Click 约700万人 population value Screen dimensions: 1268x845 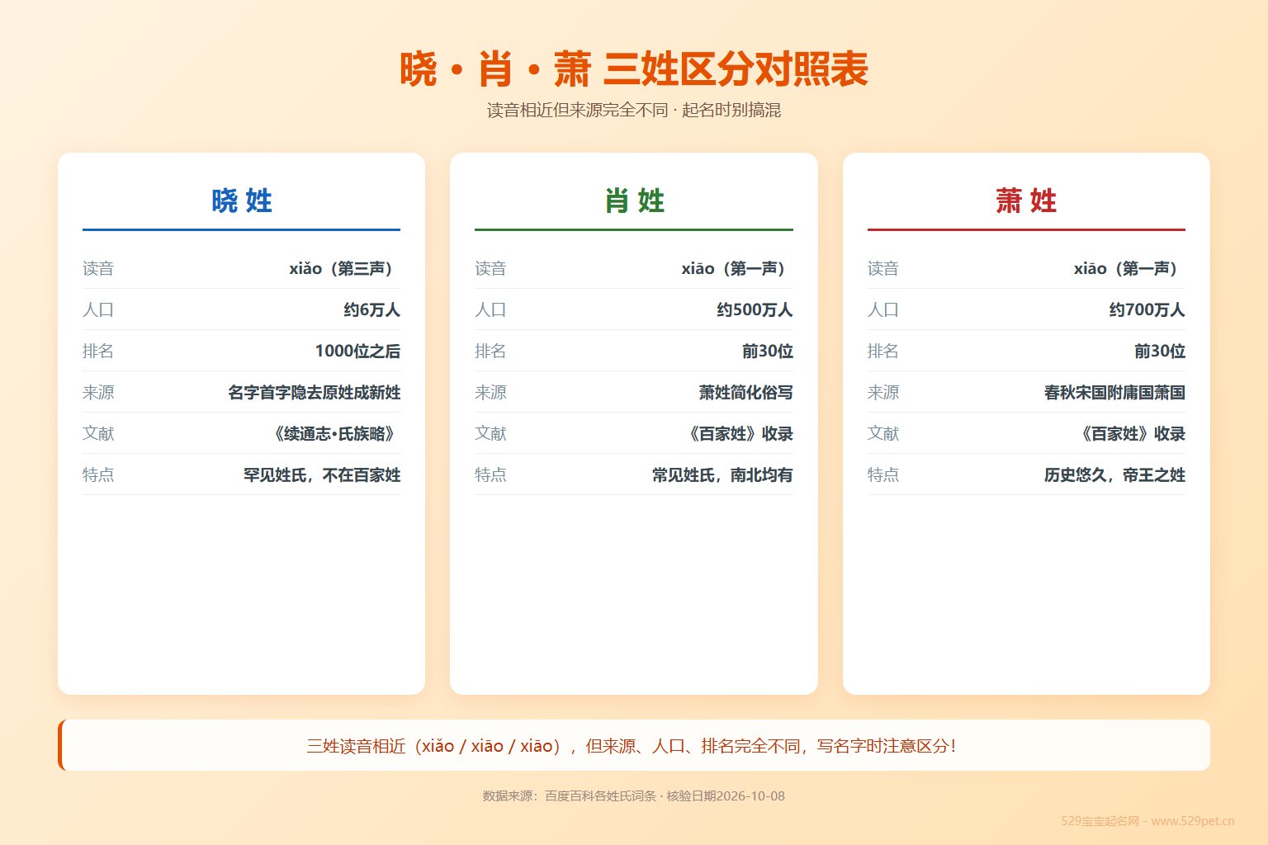pos(1147,309)
